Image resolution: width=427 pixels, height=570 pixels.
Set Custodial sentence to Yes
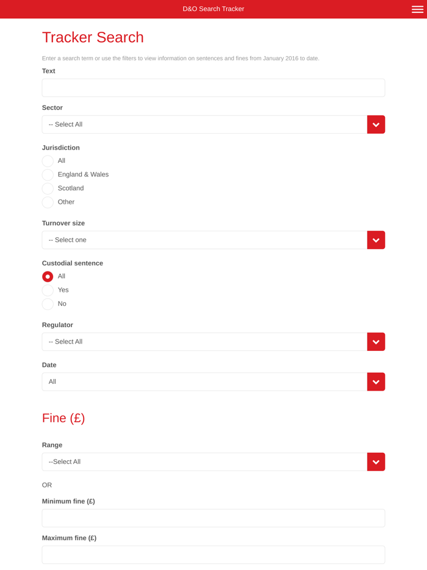coord(48,290)
